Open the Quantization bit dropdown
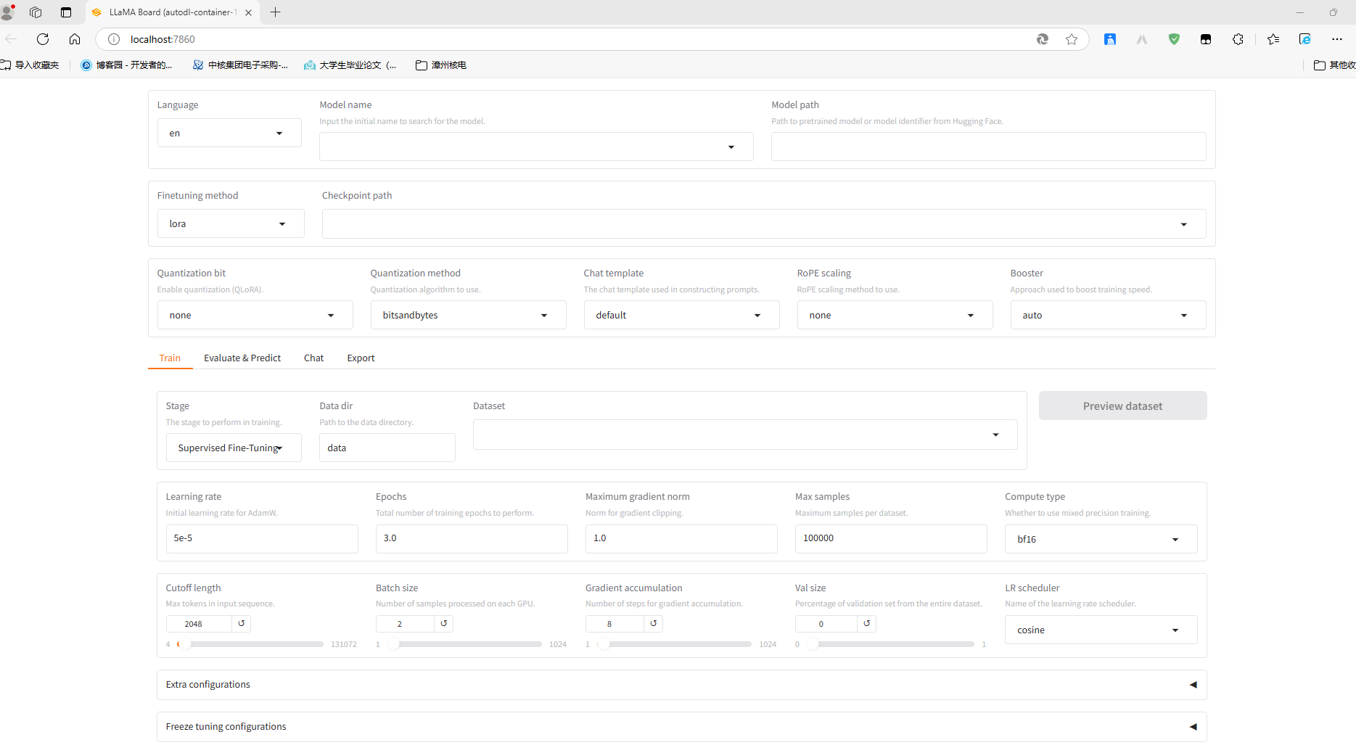 (254, 316)
